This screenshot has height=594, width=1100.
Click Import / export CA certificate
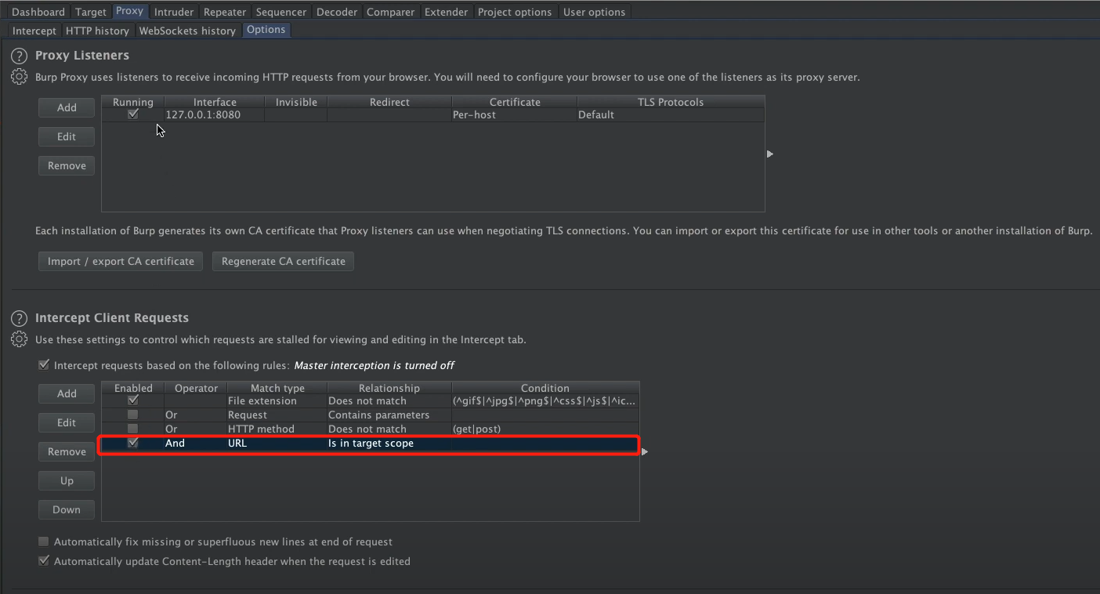coord(121,261)
